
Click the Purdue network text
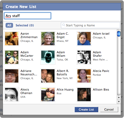(x=97, y=75)
